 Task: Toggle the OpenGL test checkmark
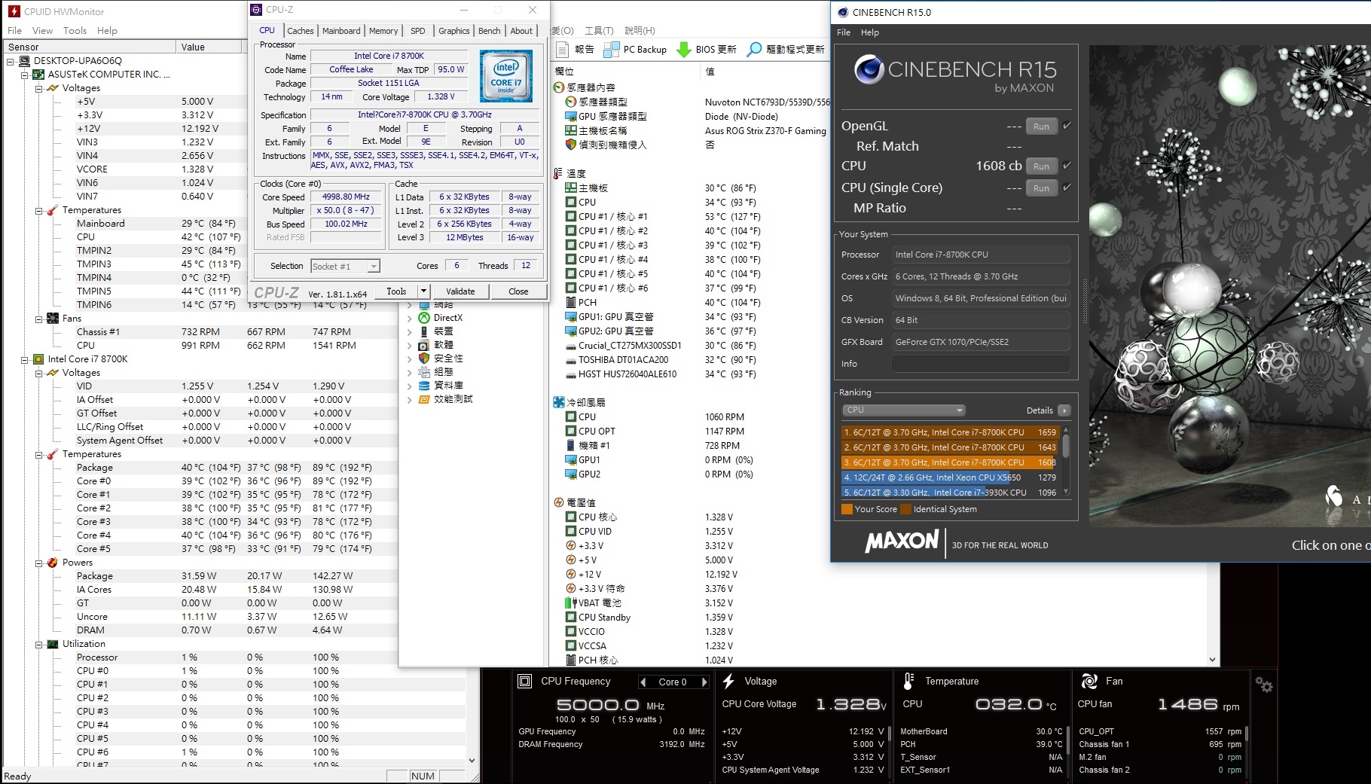click(x=1067, y=126)
